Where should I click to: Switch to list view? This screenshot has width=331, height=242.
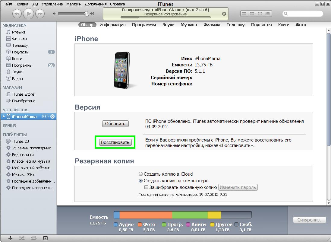click(244, 14)
